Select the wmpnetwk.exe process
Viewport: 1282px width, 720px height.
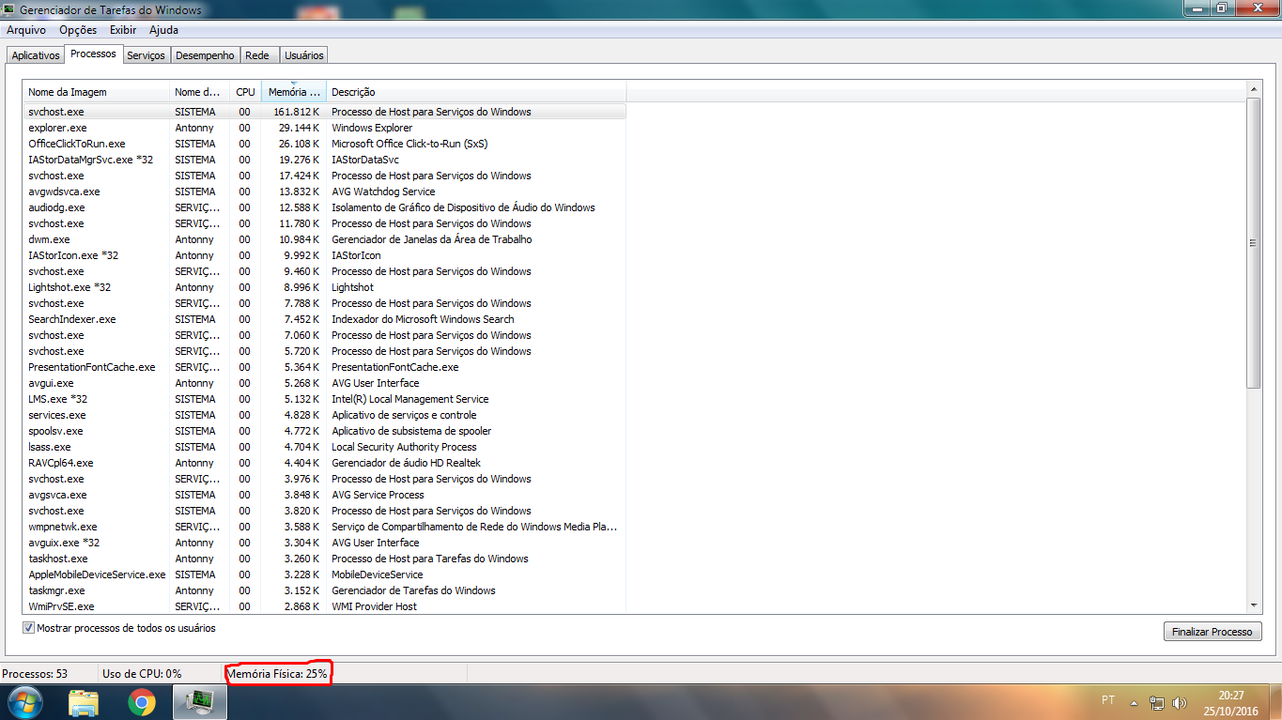click(324, 527)
